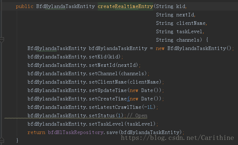Click parameter String clientName
The height and width of the screenshot is (145, 238).
point(181,23)
